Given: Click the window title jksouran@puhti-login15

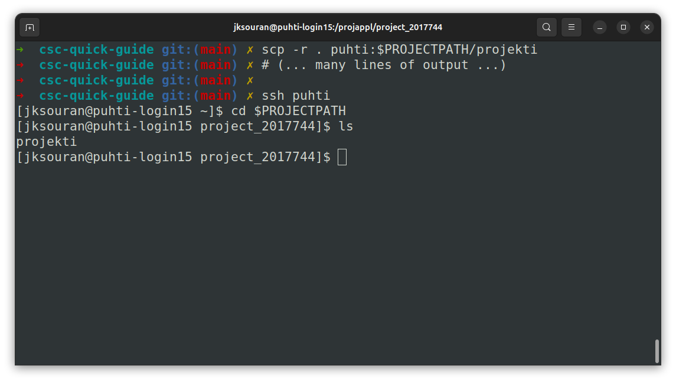Looking at the screenshot, I should [338, 27].
